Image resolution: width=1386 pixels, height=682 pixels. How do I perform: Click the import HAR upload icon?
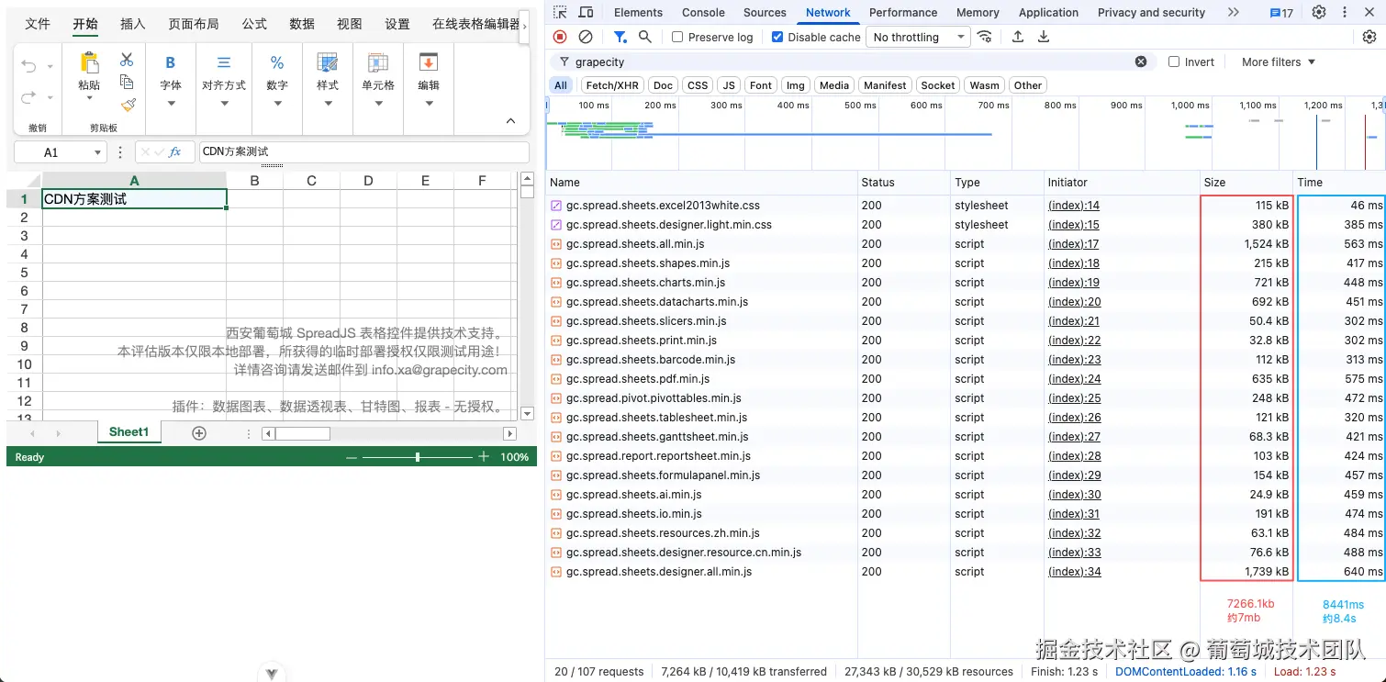[1018, 37]
